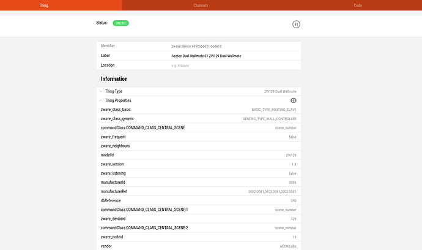Image resolution: width=422 pixels, height=250 pixels.
Task: Edit the Label field text
Action: click(207, 56)
